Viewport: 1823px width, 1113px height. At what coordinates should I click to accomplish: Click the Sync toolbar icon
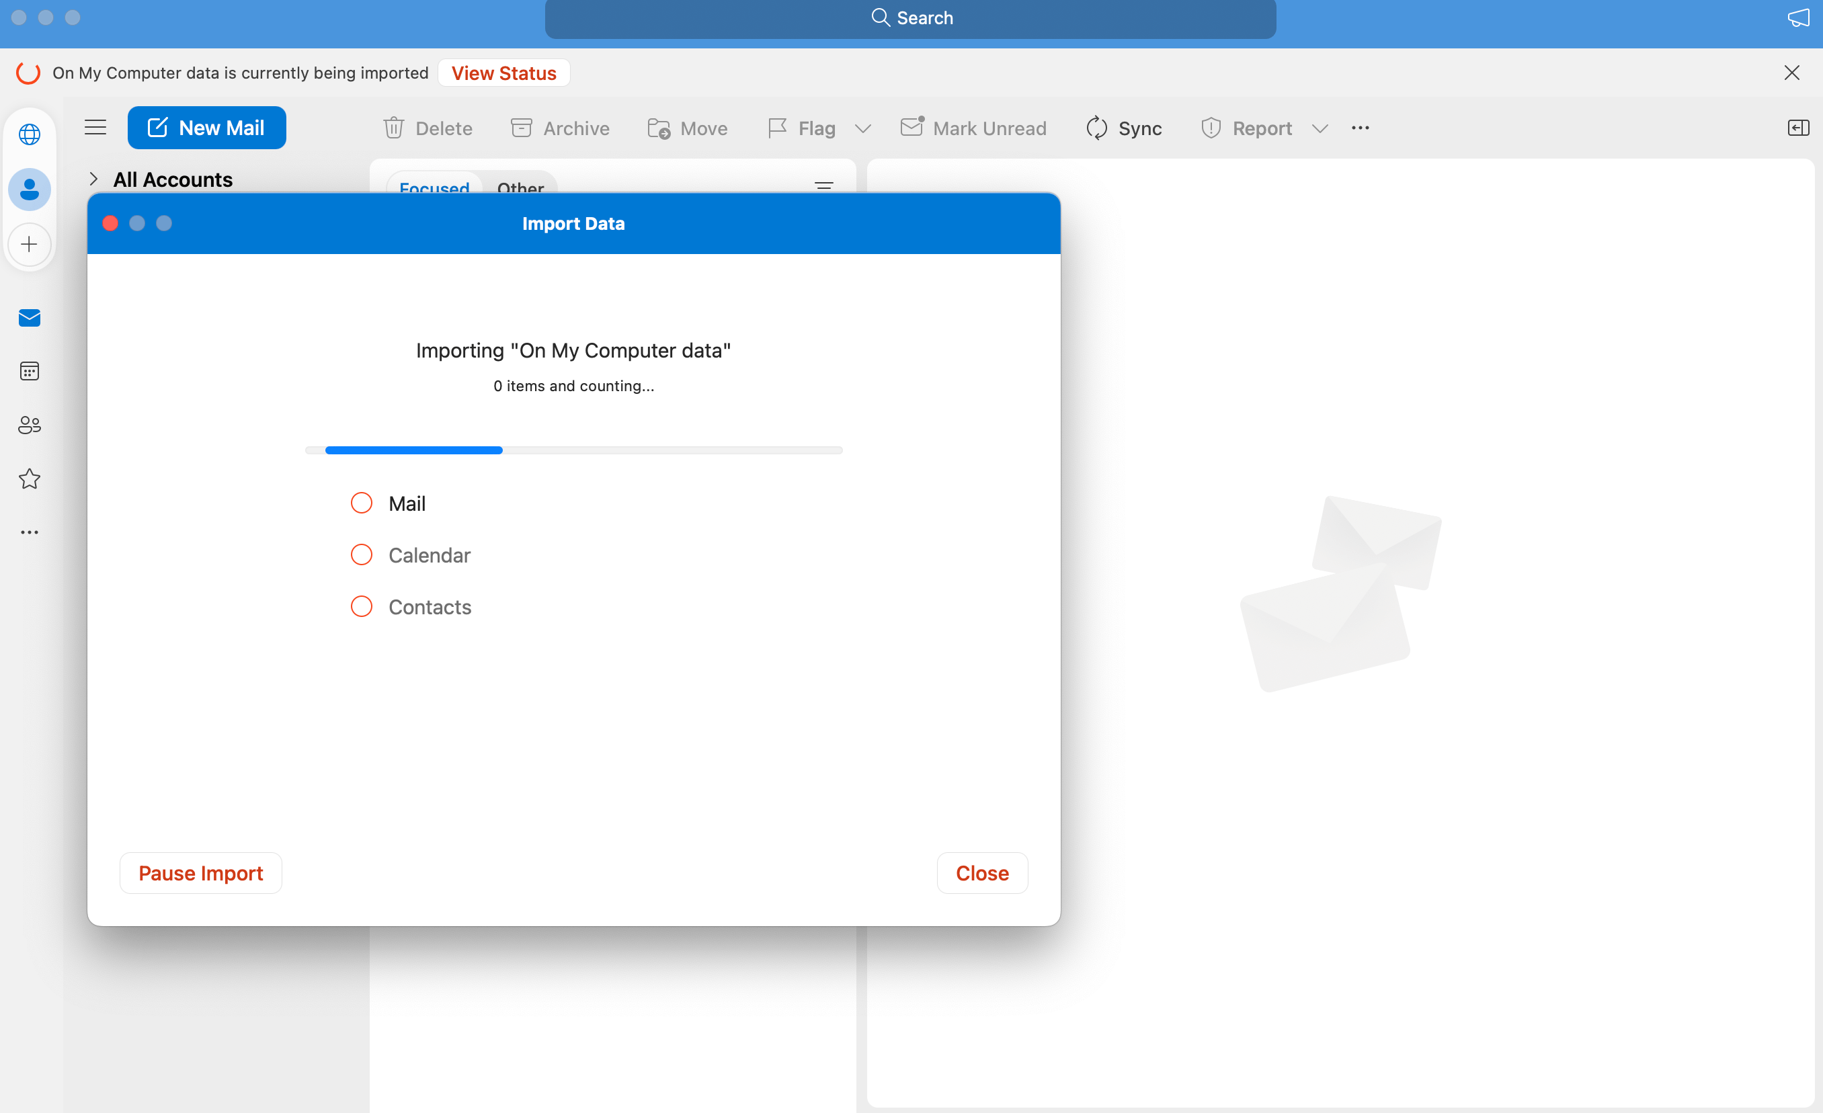pos(1097,127)
